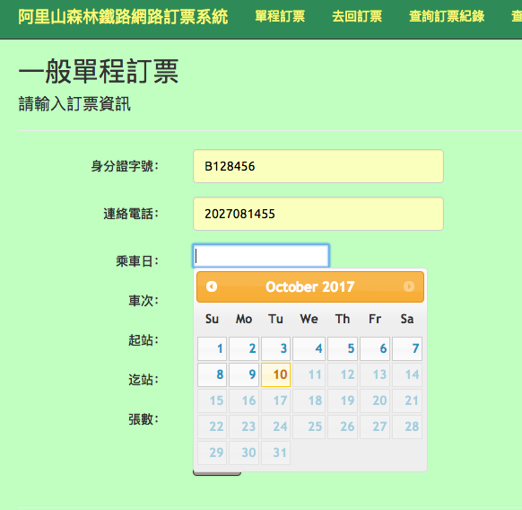This screenshot has width=522, height=510.
Task: Open the 去回訂票 menu item
Action: pyautogui.click(x=357, y=16)
